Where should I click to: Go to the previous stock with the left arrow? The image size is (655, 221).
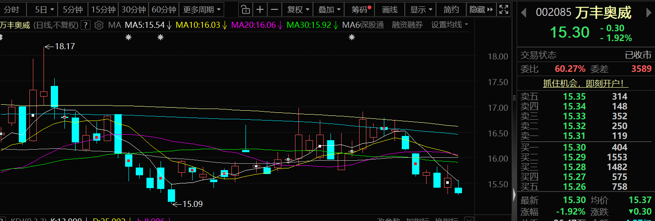click(x=524, y=13)
